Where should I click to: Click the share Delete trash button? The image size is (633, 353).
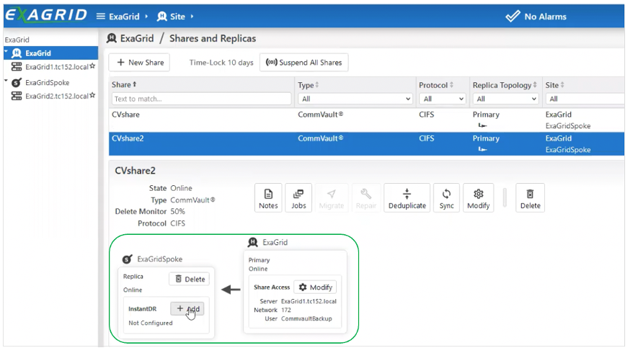[x=530, y=198]
